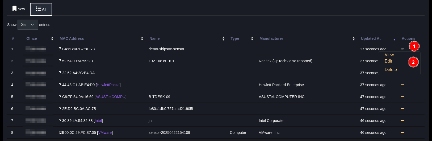Follow the HewlettPacka vendor link
The height and width of the screenshot is (141, 432).
coord(108,85)
